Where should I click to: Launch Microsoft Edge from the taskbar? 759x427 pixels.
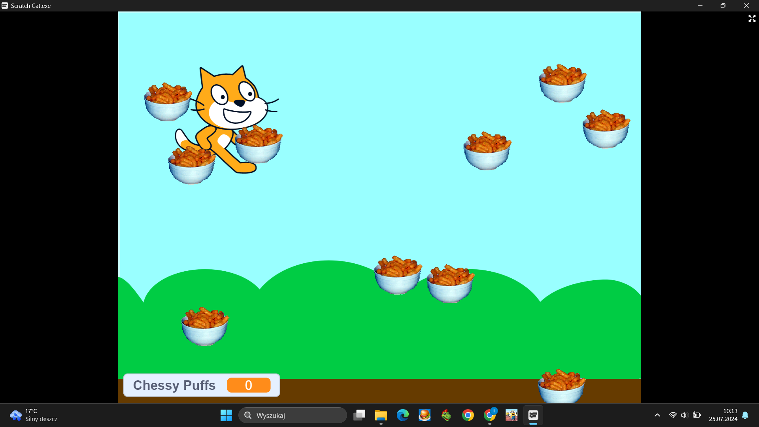coord(403,415)
